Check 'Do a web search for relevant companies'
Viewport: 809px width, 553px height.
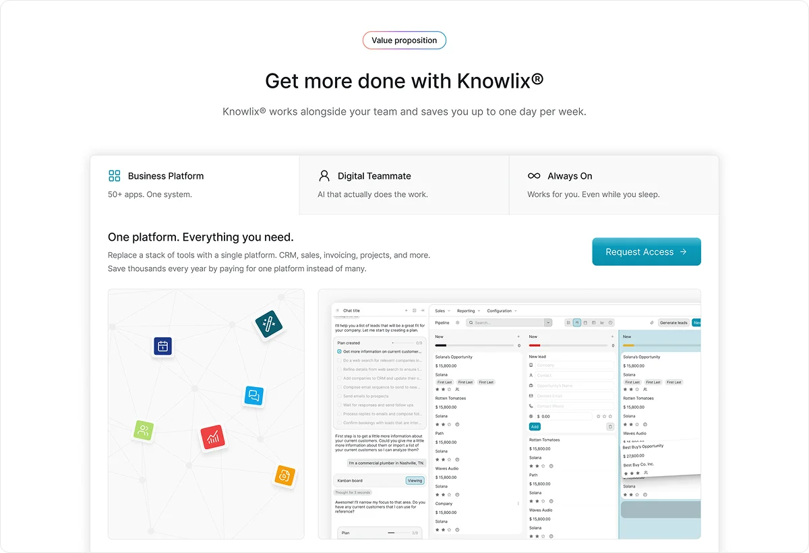pyautogui.click(x=340, y=360)
